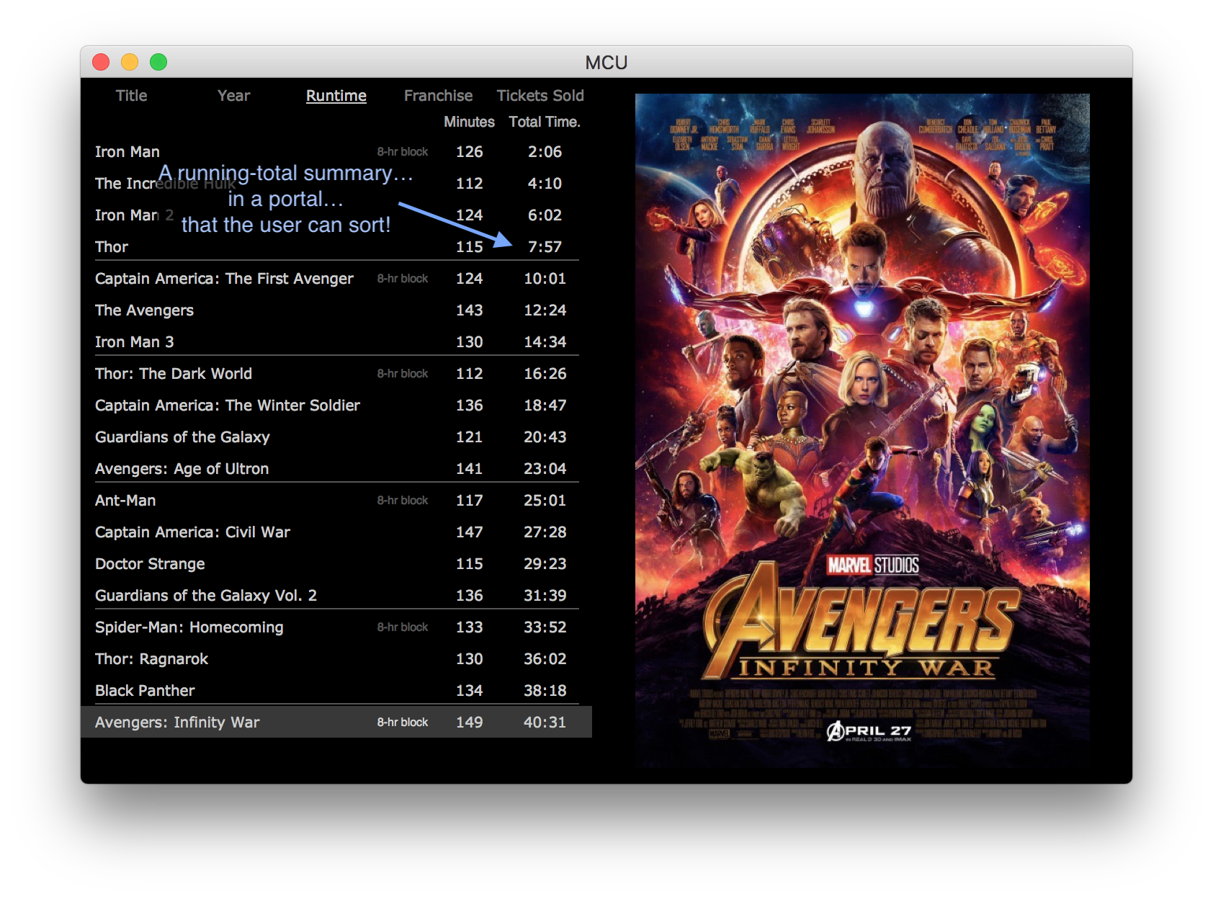Close the MCU window with red button
The image size is (1213, 899).
101,63
